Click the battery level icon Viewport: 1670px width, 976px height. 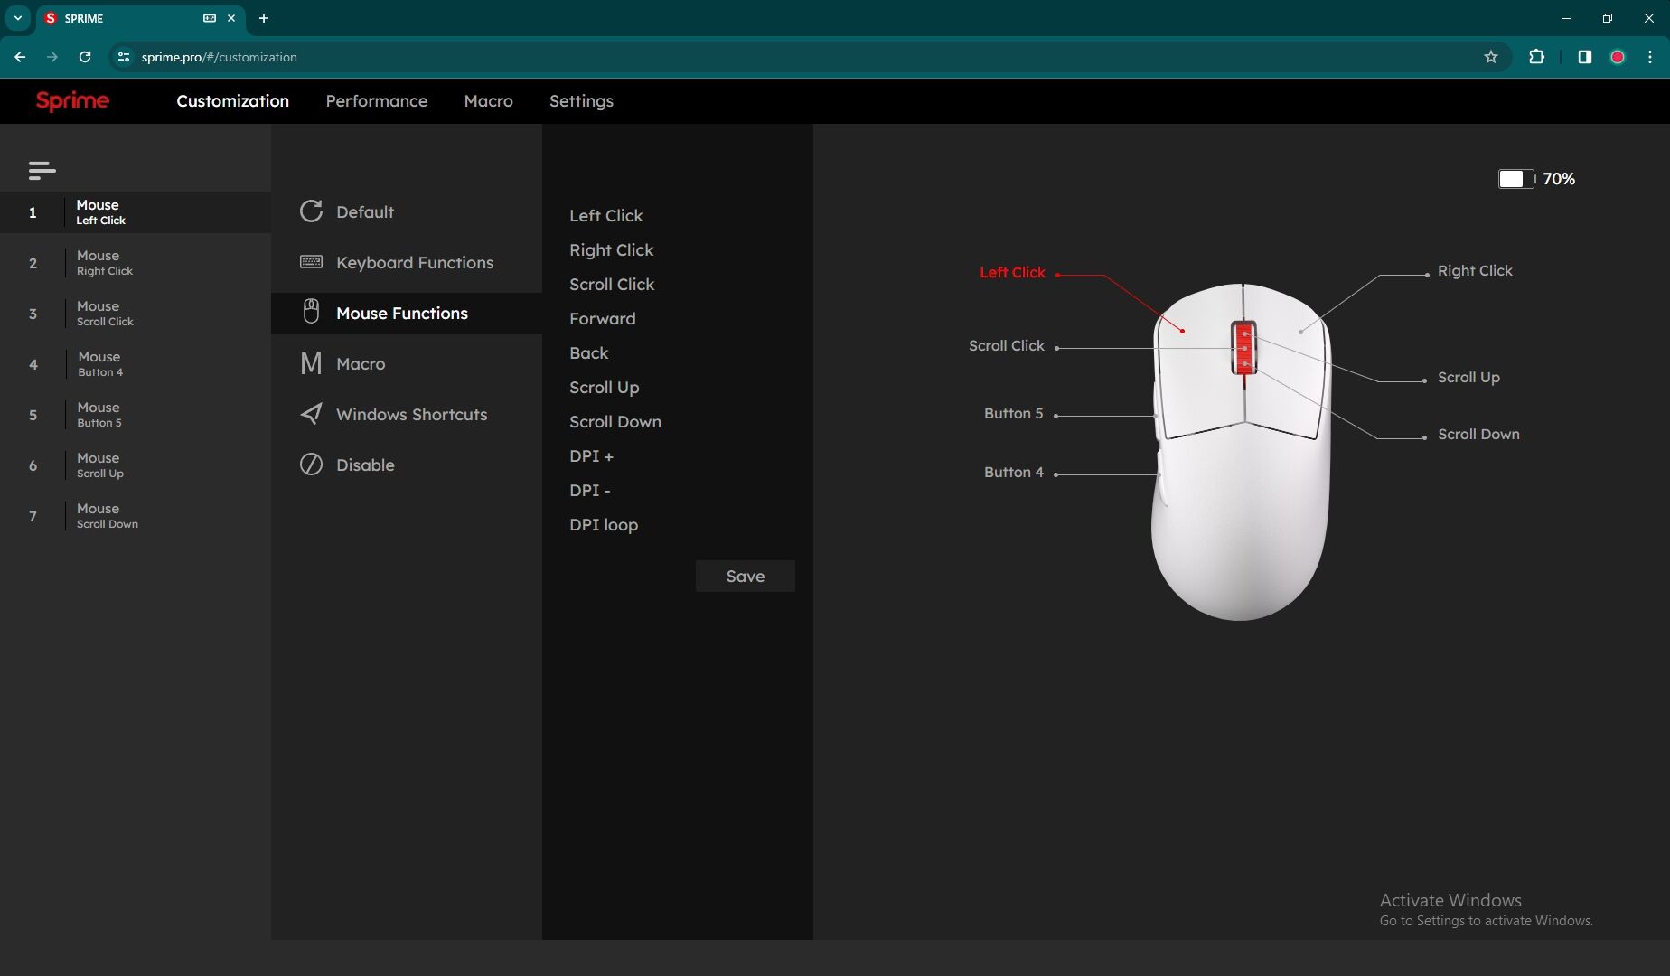pos(1516,179)
